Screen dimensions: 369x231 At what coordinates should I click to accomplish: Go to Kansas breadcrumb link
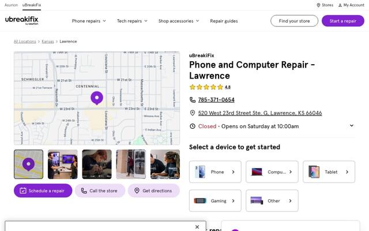point(48,41)
